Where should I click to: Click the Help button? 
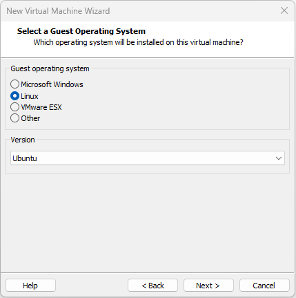pyautogui.click(x=30, y=286)
